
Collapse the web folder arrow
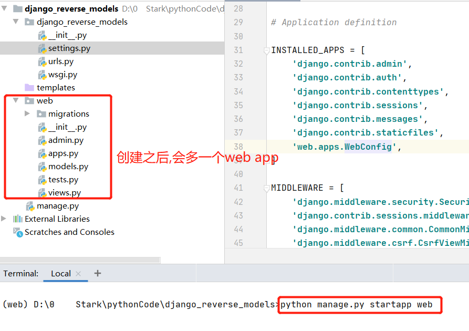pyautogui.click(x=16, y=100)
